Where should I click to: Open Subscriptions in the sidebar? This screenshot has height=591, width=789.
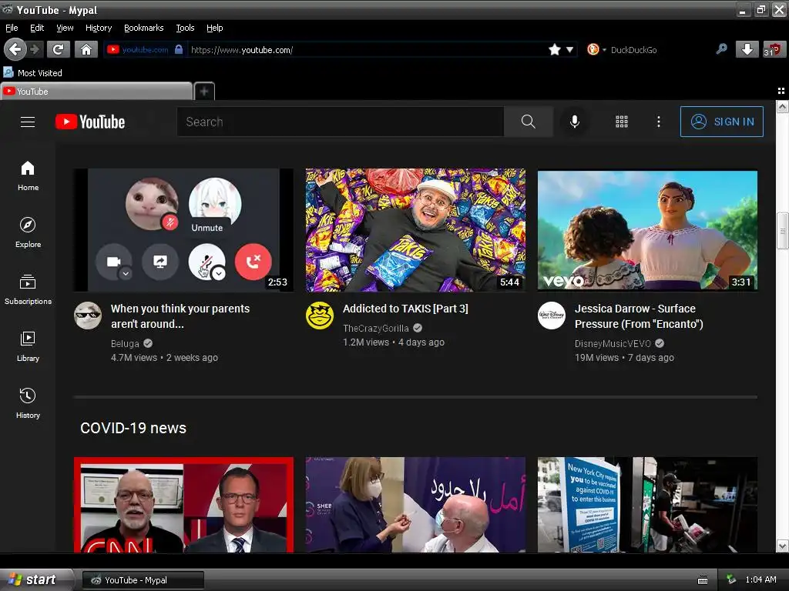28,289
